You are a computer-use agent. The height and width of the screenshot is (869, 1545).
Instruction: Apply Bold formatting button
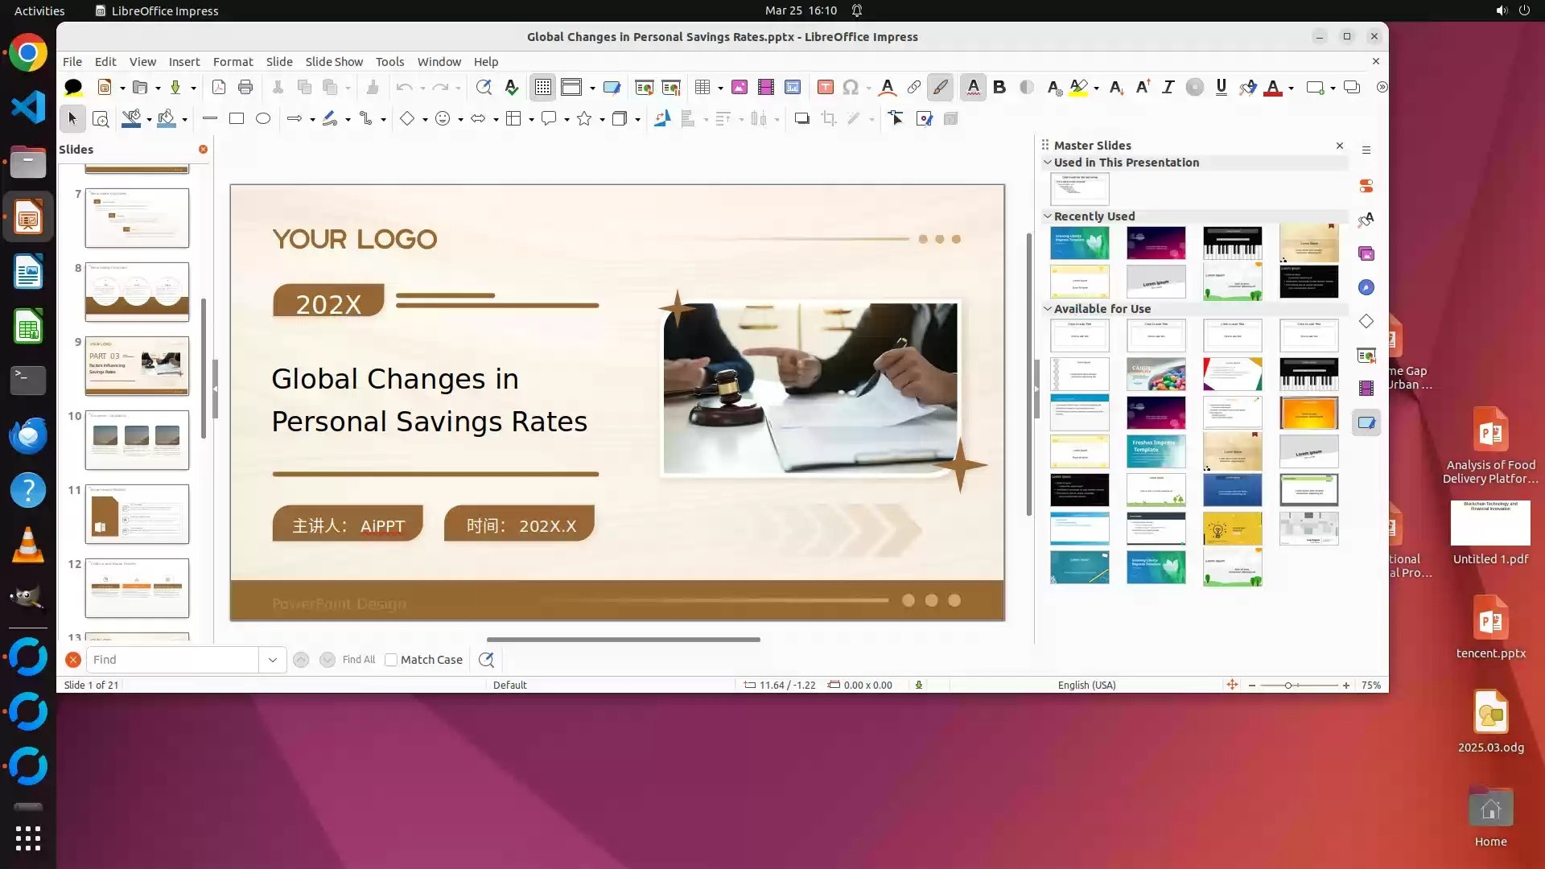(999, 87)
